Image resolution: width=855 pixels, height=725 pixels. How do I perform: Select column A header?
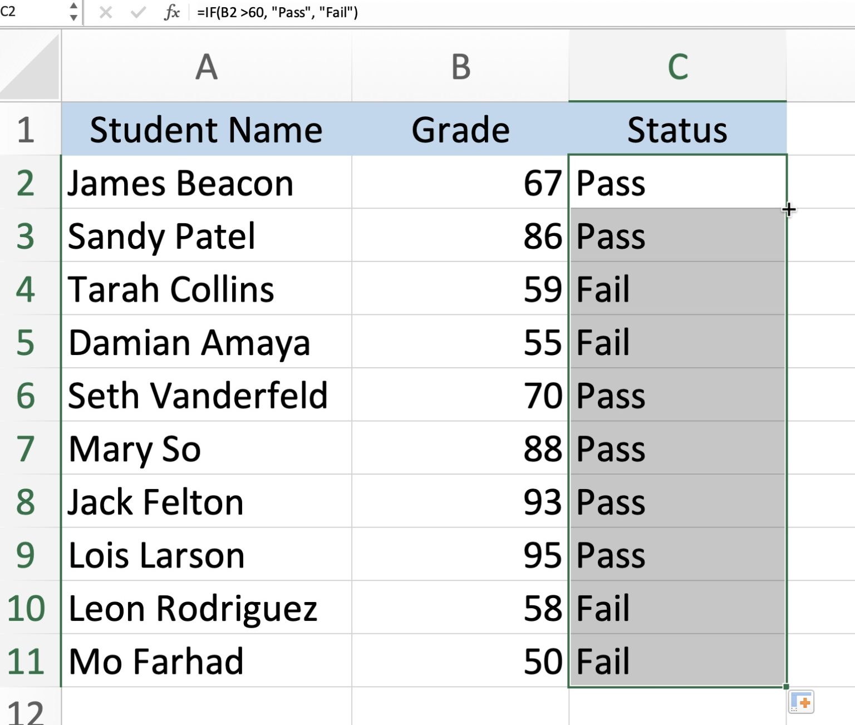coord(206,66)
